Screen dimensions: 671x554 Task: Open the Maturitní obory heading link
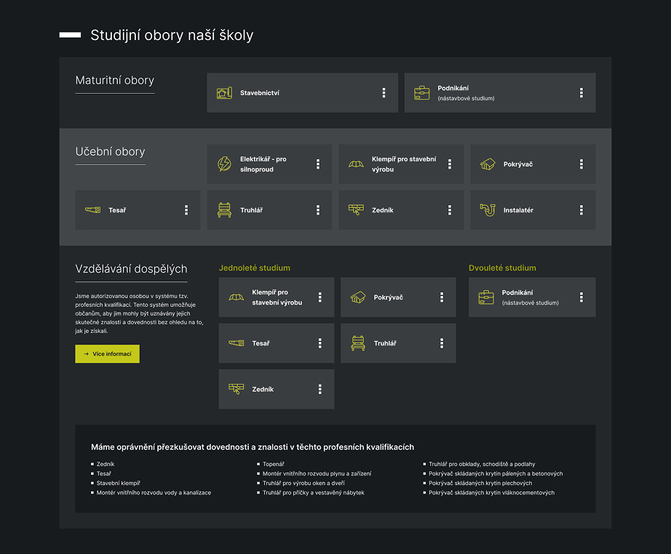click(115, 81)
